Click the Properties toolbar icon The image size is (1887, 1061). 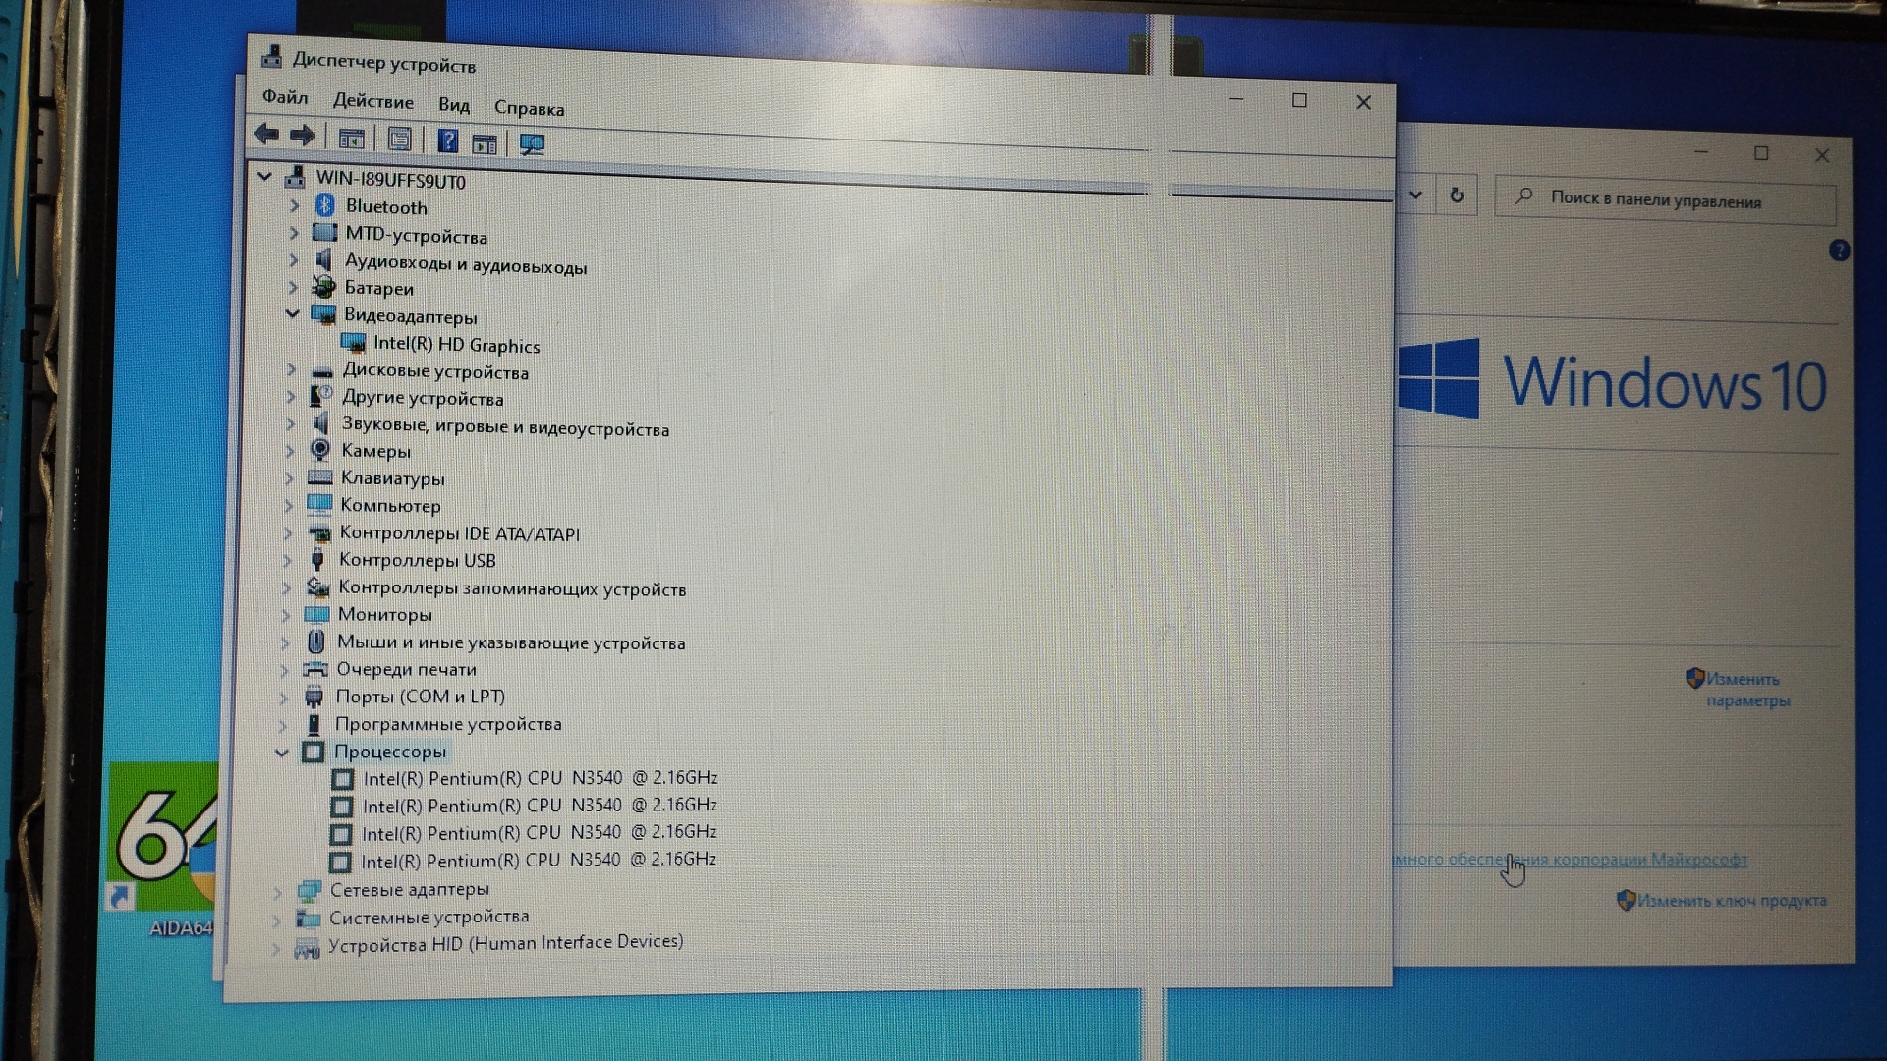(x=399, y=140)
